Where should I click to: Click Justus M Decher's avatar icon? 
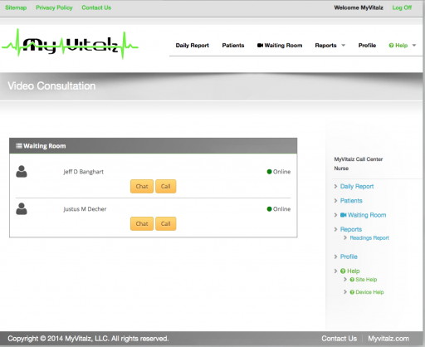point(22,208)
